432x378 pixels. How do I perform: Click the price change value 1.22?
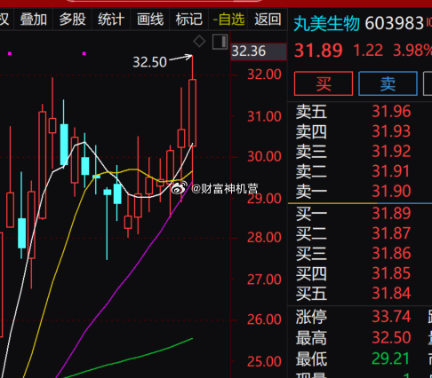[x=368, y=51]
